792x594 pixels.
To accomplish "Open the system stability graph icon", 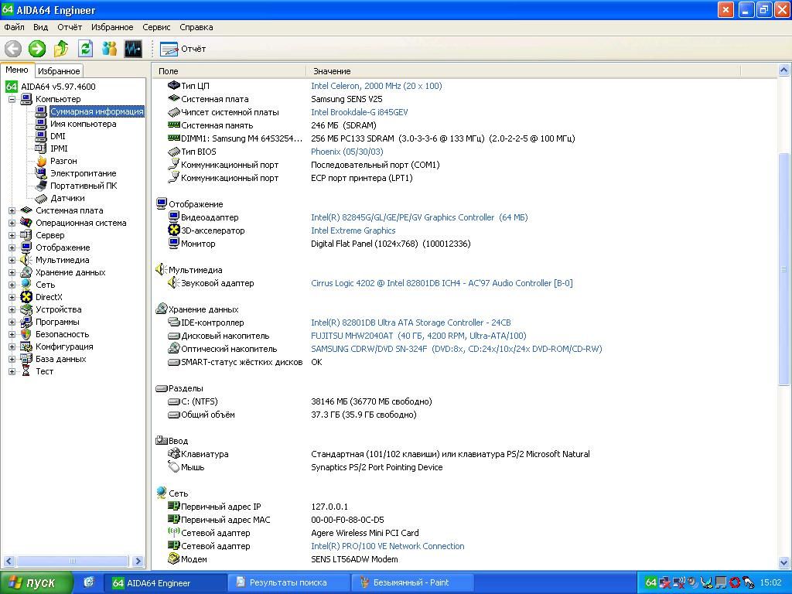I will pyautogui.click(x=133, y=49).
